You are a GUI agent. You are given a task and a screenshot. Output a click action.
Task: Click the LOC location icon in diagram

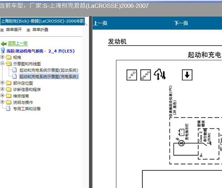pyautogui.click(x=132, y=75)
